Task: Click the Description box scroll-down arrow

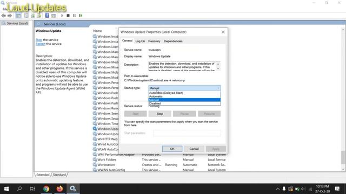Action: [x=218, y=68]
